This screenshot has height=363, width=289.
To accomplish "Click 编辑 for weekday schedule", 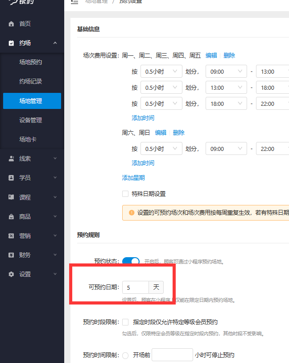I will (211, 55).
